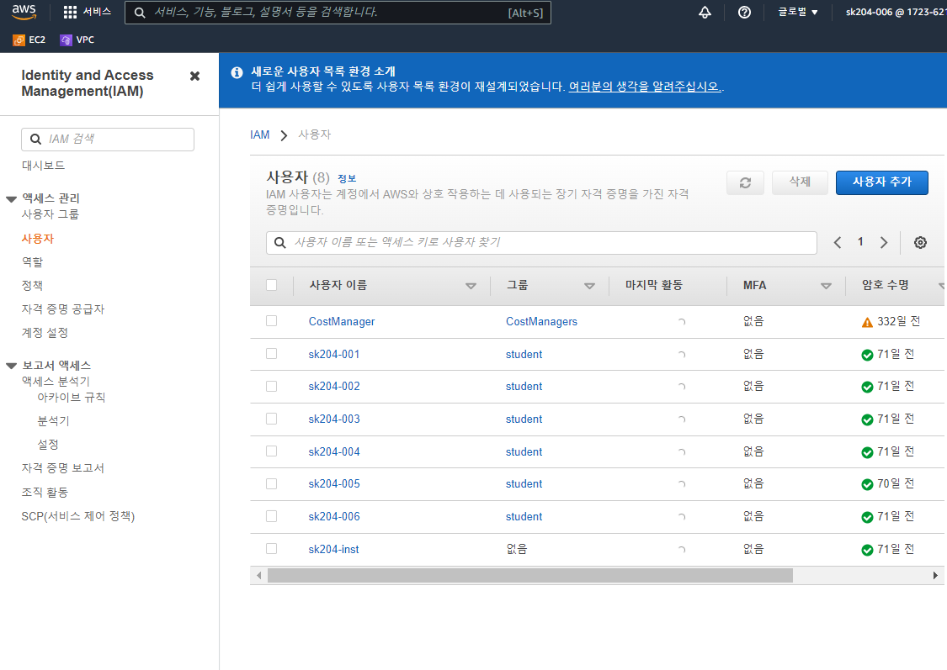Open the sk204-inst user link
Viewport: 947px width, 670px height.
point(333,550)
